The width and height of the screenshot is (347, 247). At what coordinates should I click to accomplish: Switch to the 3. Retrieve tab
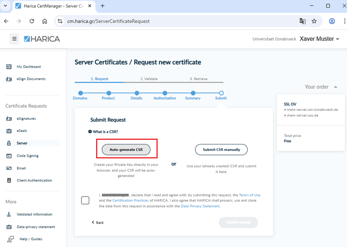(199, 79)
